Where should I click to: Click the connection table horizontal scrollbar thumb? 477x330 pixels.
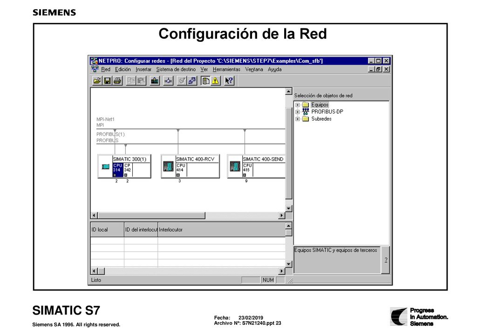coord(101,271)
